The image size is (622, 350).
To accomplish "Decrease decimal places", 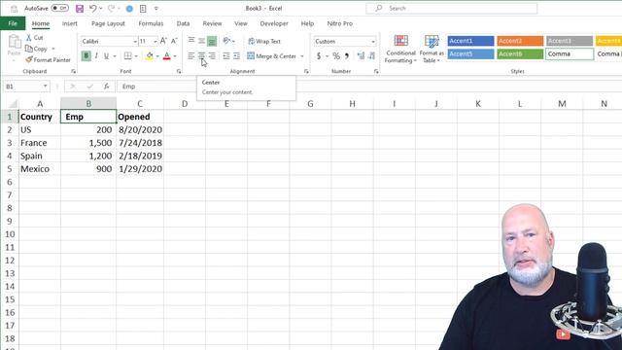I will point(371,56).
